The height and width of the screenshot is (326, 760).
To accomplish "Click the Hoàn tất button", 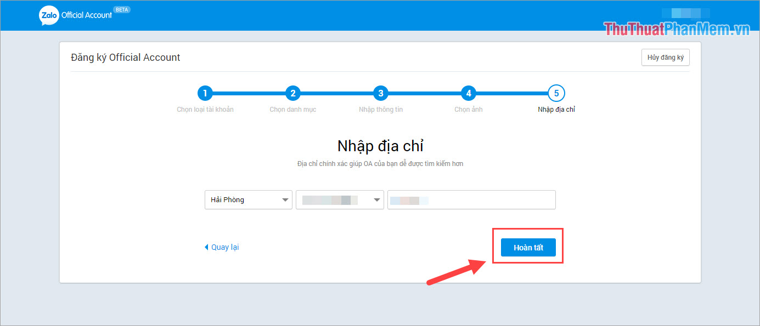I will (527, 247).
